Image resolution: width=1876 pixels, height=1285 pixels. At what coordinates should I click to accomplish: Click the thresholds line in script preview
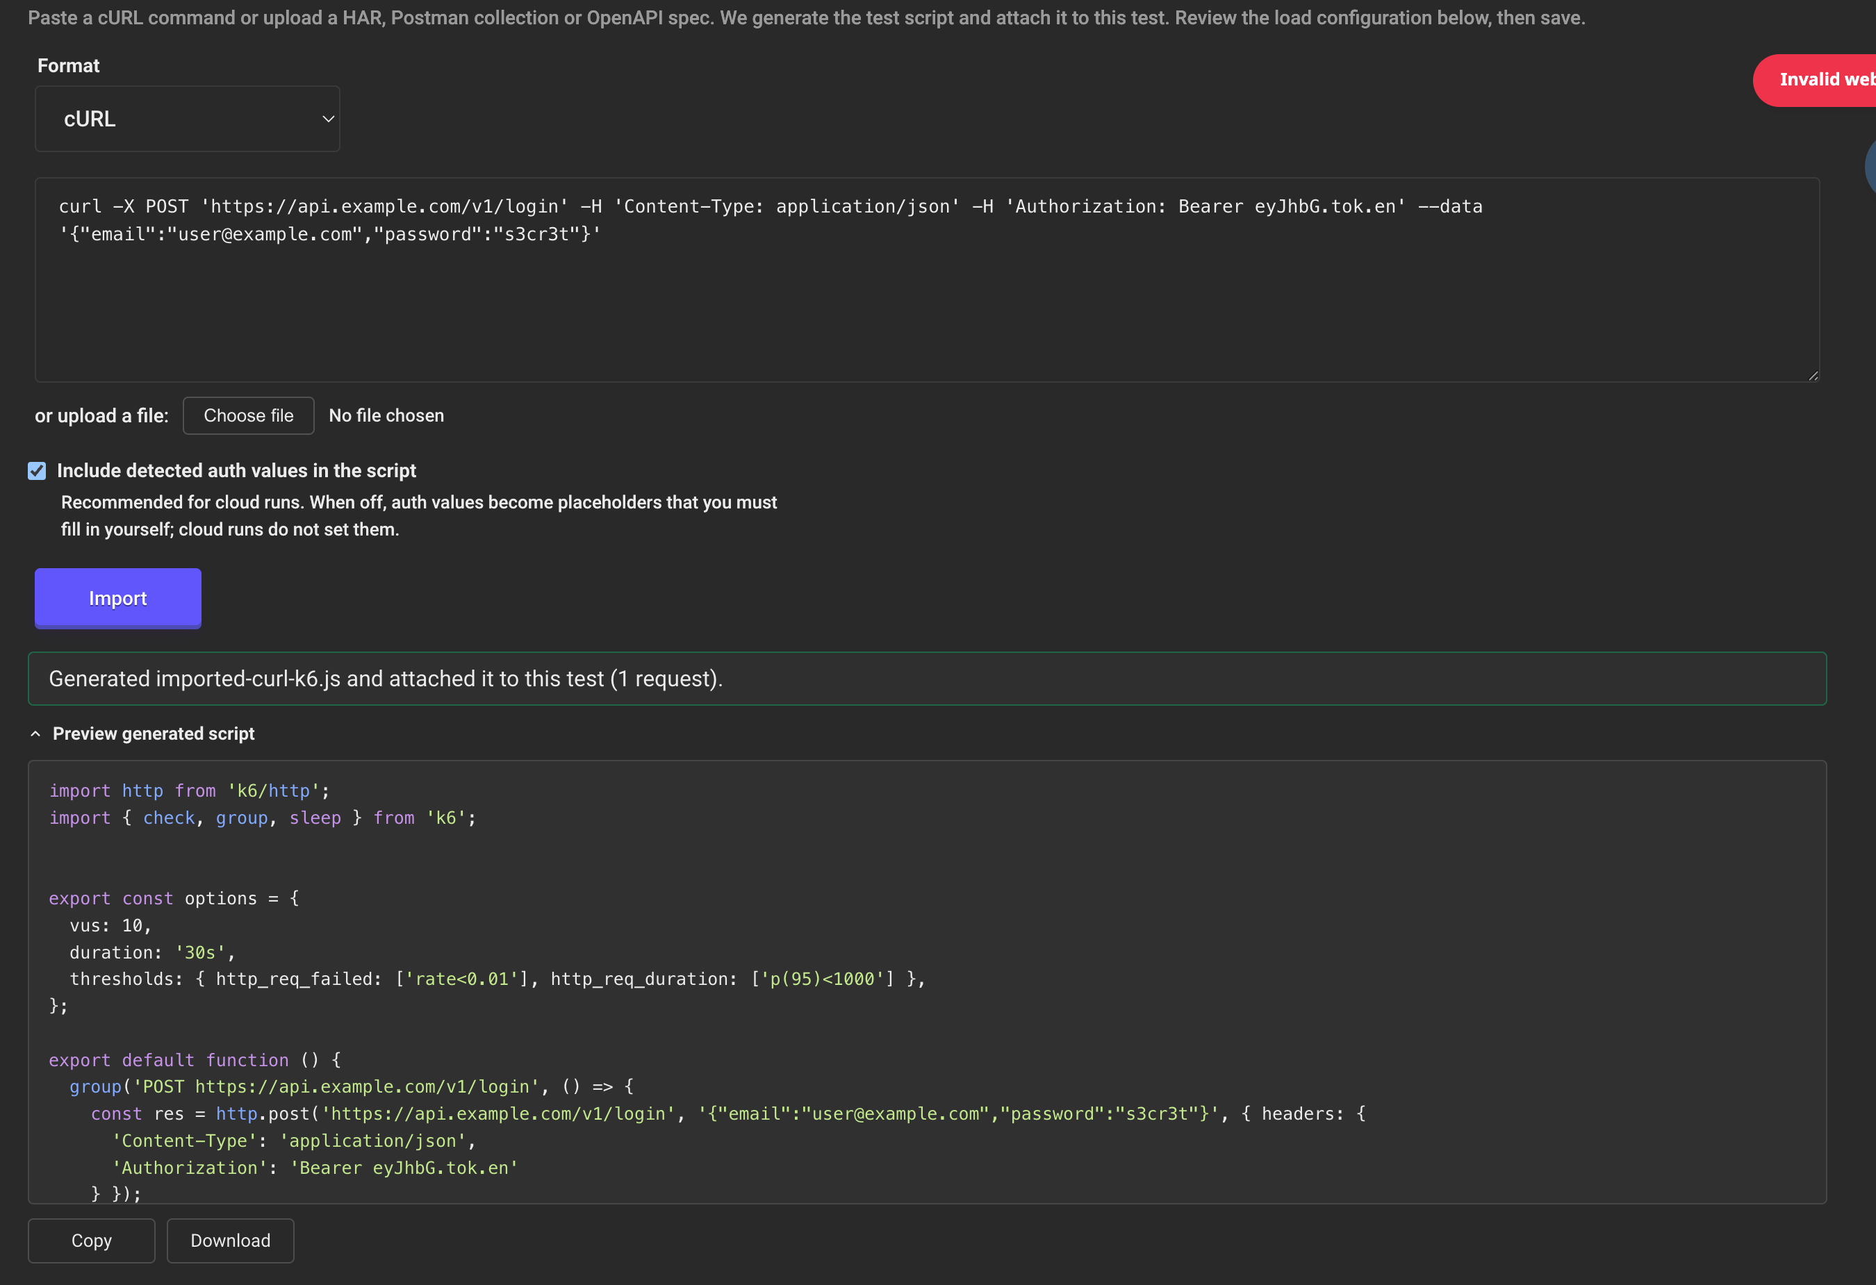(x=497, y=979)
